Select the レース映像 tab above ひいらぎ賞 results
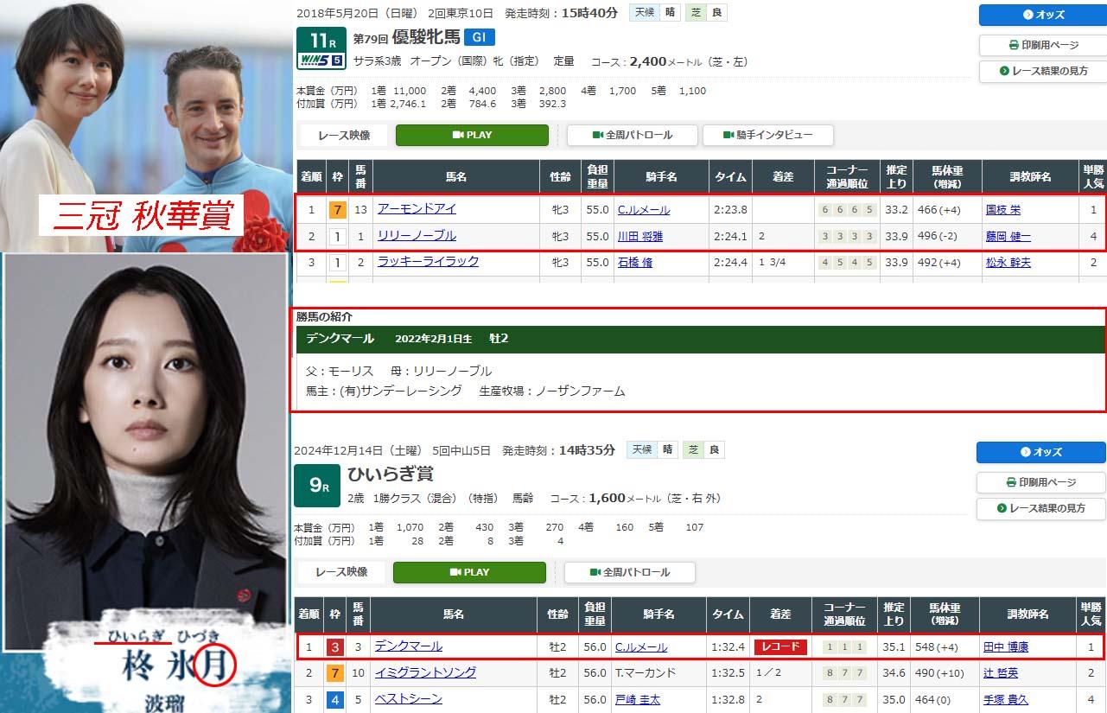Screen dimensions: 1107x713 click(x=340, y=572)
